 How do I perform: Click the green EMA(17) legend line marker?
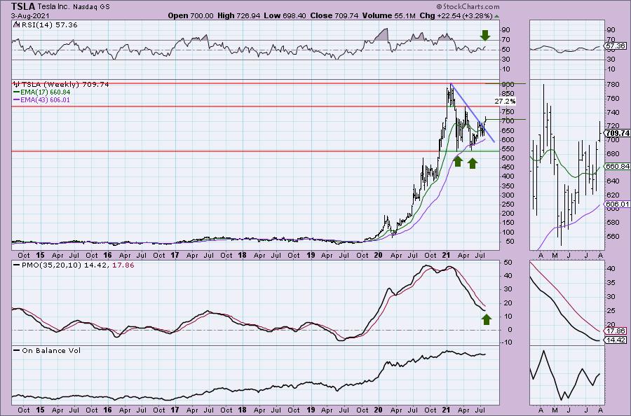click(x=17, y=92)
